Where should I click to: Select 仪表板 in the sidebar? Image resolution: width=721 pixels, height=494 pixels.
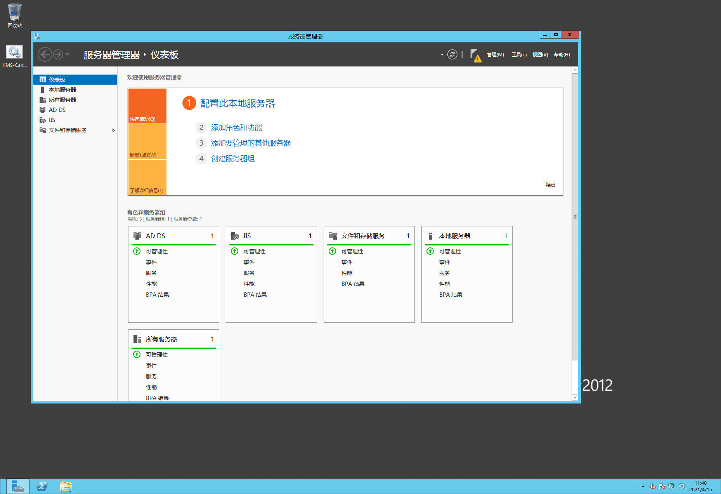75,80
